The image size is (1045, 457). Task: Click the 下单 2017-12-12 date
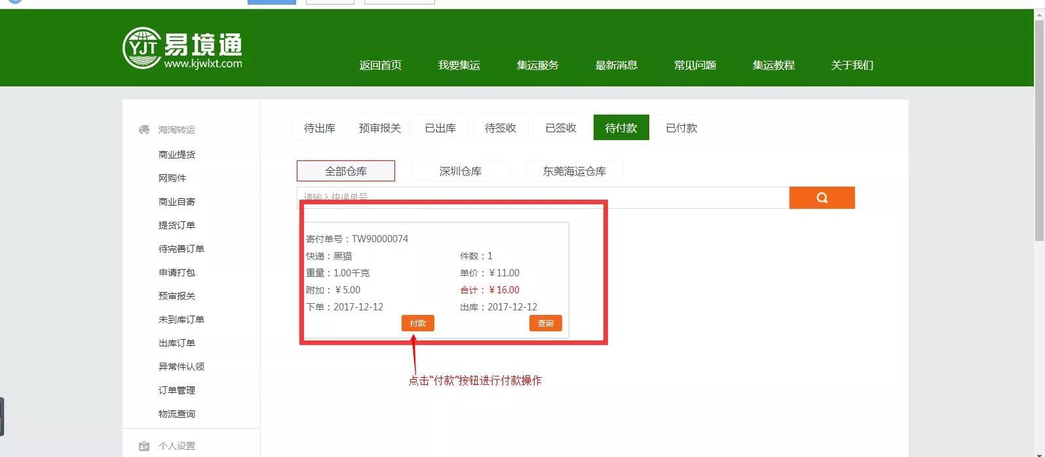[345, 307]
